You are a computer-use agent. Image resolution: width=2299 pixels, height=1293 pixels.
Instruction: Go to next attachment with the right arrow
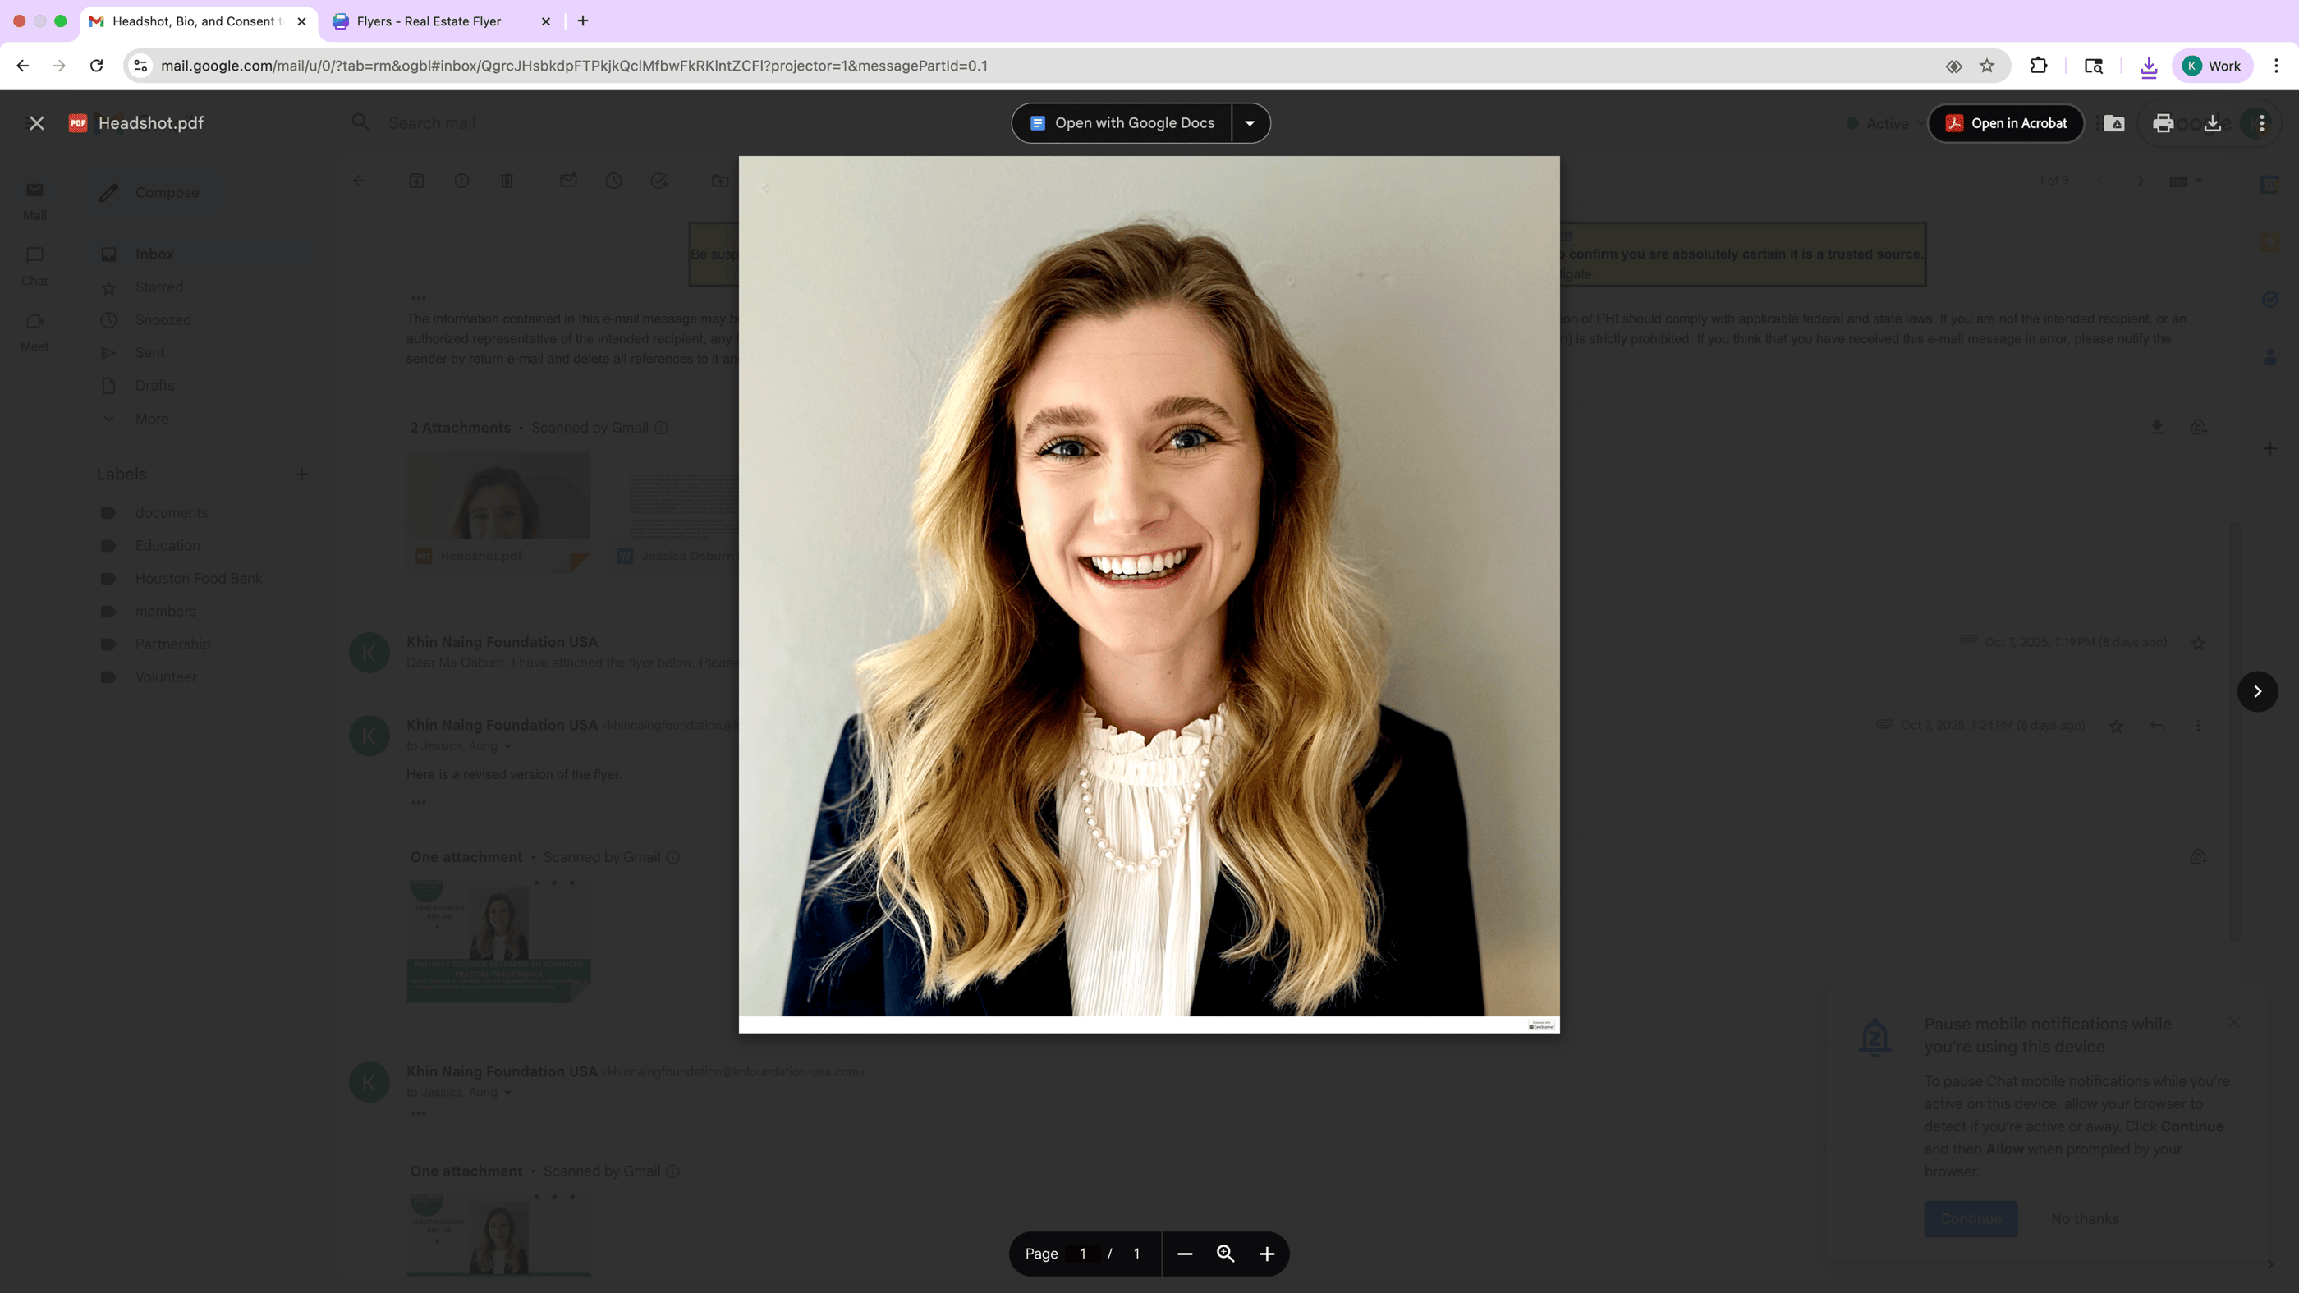click(x=2257, y=691)
